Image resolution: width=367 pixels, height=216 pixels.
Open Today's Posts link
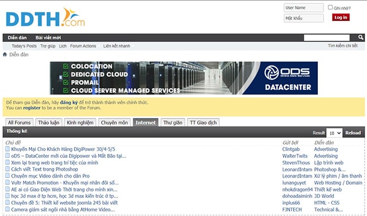[x=24, y=46]
